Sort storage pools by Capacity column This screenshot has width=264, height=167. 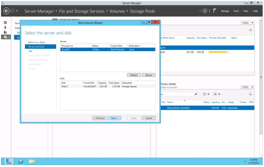[x=190, y=38]
